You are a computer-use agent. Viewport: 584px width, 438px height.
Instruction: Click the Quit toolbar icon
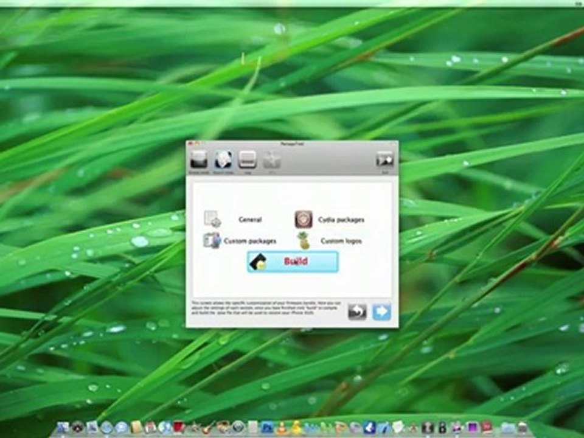(384, 161)
